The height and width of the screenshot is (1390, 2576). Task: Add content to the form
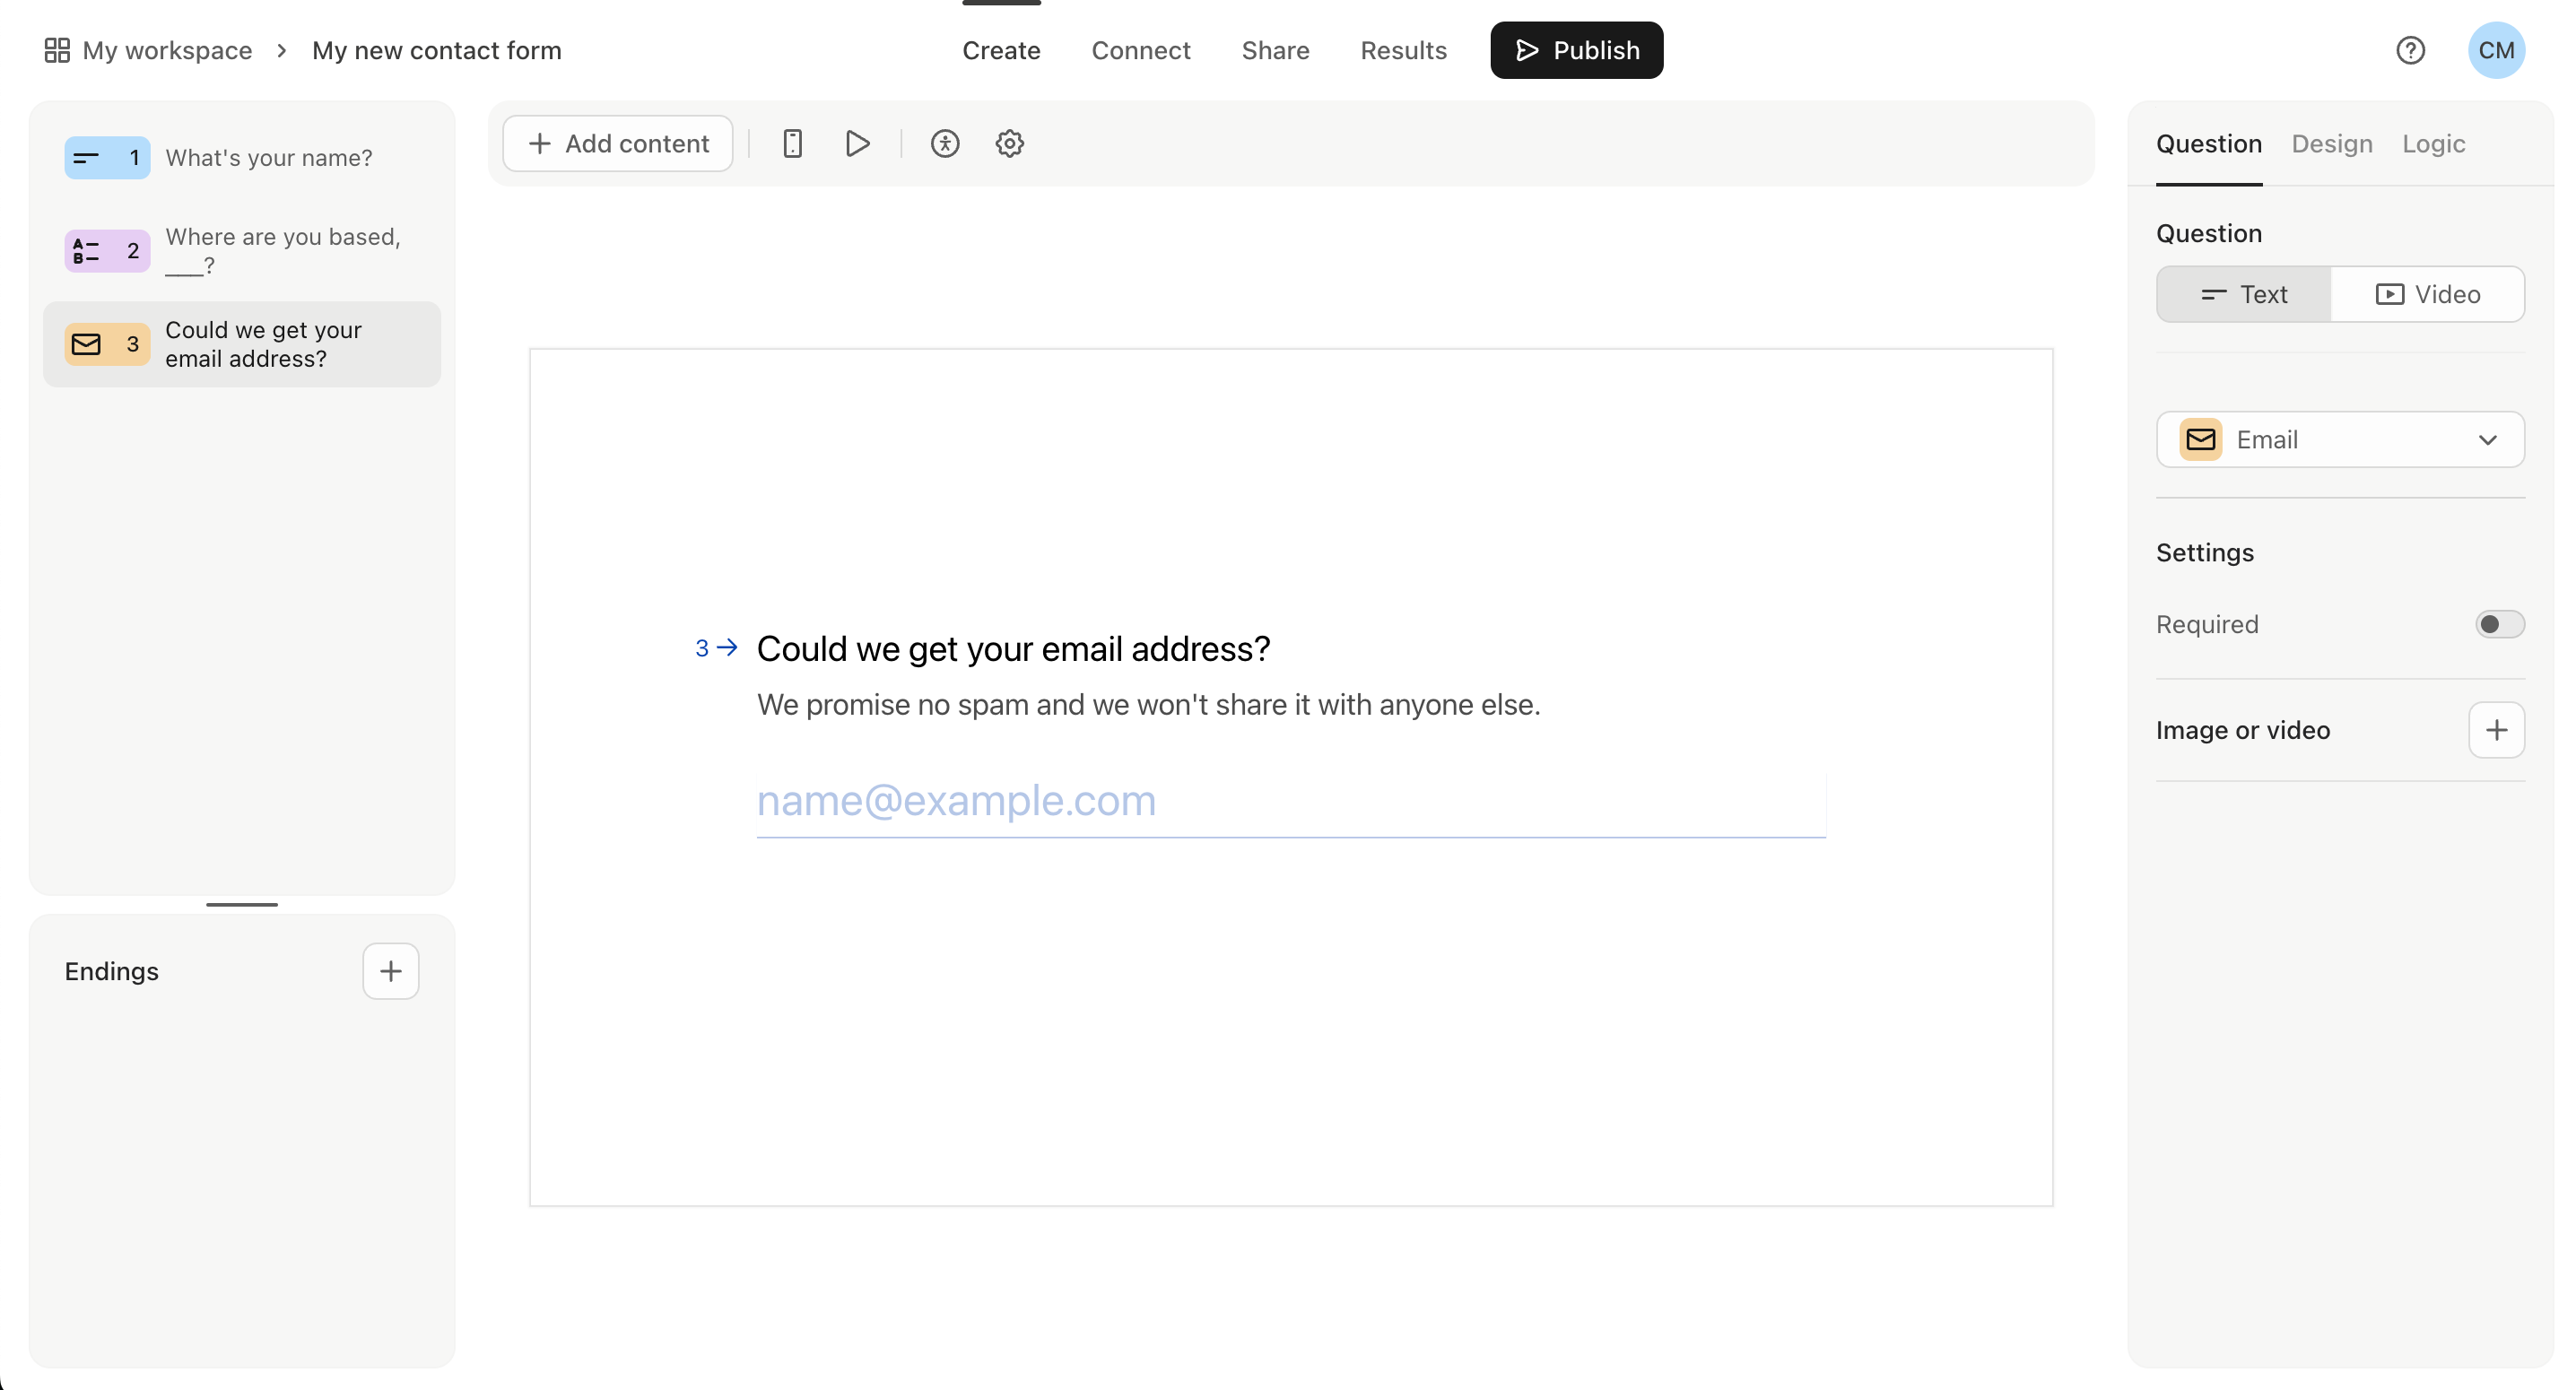pos(617,143)
